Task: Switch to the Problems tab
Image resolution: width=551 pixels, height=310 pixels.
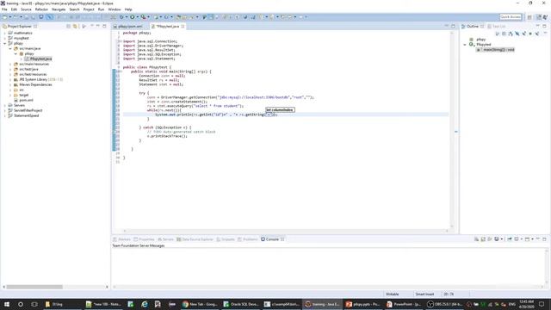Action: click(x=248, y=239)
